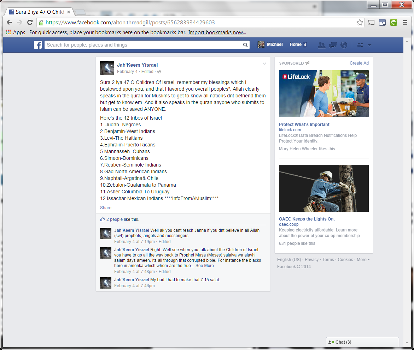Share the post
Screen dimensions: 414x350
(x=106, y=208)
